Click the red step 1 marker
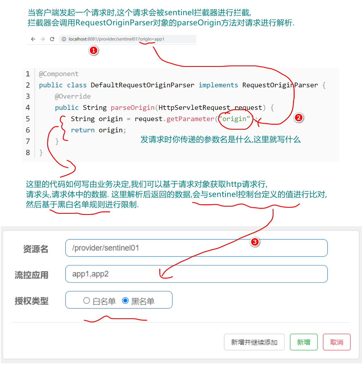 coord(94,50)
